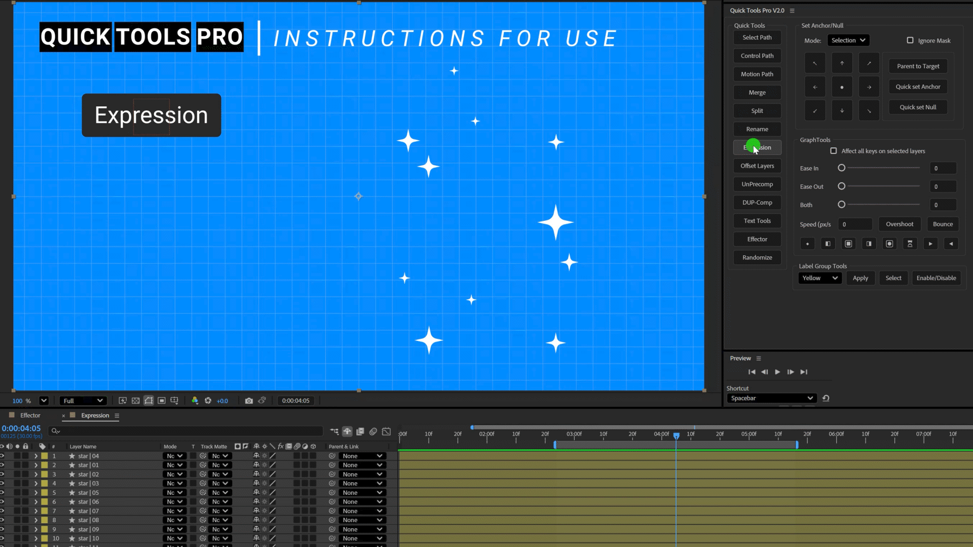Click the play button in Preview panel

click(777, 372)
